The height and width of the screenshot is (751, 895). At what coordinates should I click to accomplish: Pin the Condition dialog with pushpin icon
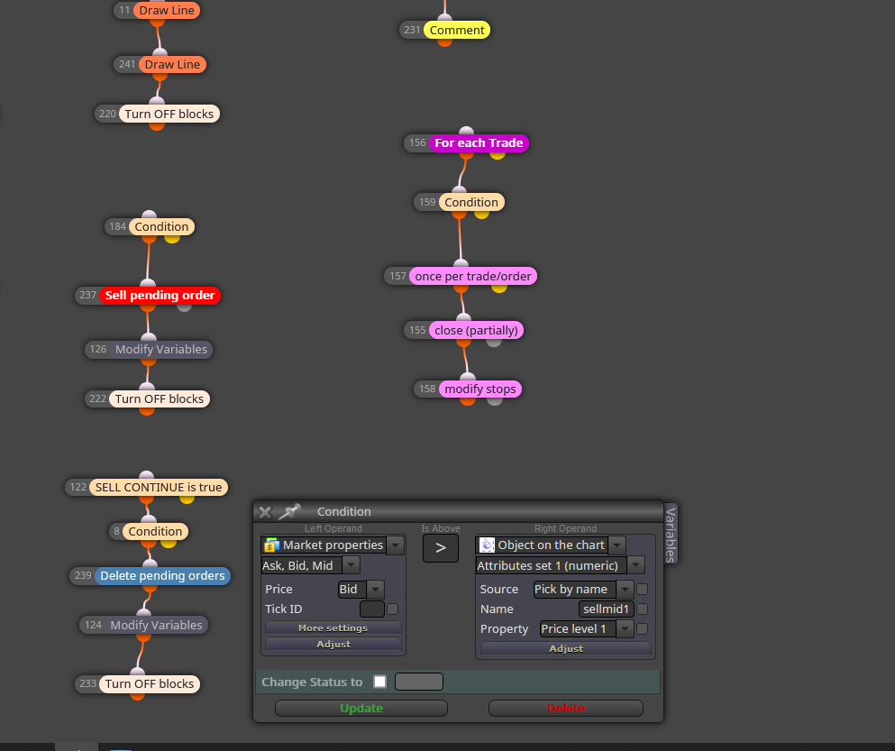pos(288,511)
